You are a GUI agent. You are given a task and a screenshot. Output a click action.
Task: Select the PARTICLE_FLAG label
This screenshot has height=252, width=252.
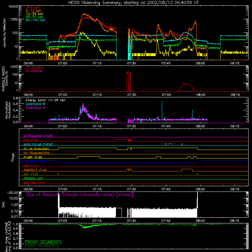pos(35,170)
